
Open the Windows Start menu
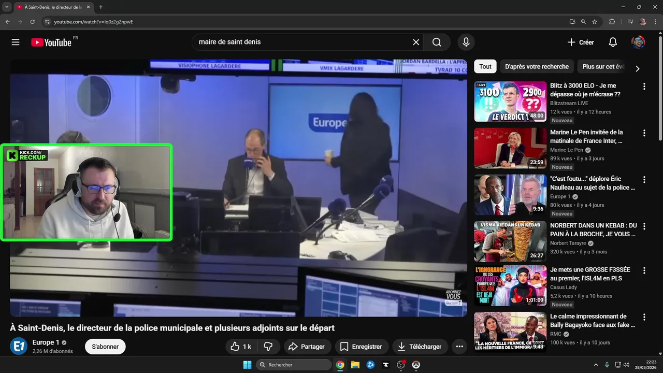[x=247, y=365]
